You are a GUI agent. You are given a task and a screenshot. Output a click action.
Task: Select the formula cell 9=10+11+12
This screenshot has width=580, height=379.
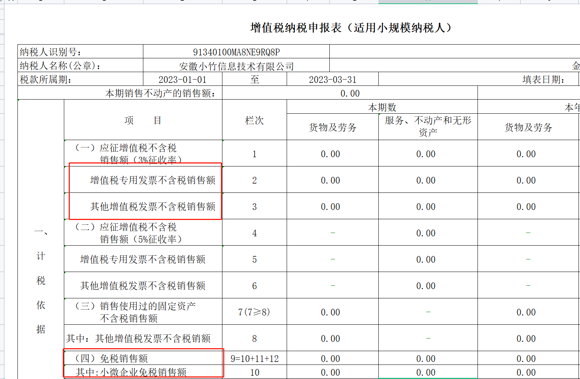tap(254, 358)
